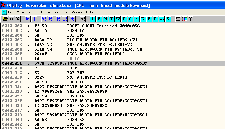Screen dimensions: 225x129
Task: Open Threads window with T button
Action: click(111, 19)
